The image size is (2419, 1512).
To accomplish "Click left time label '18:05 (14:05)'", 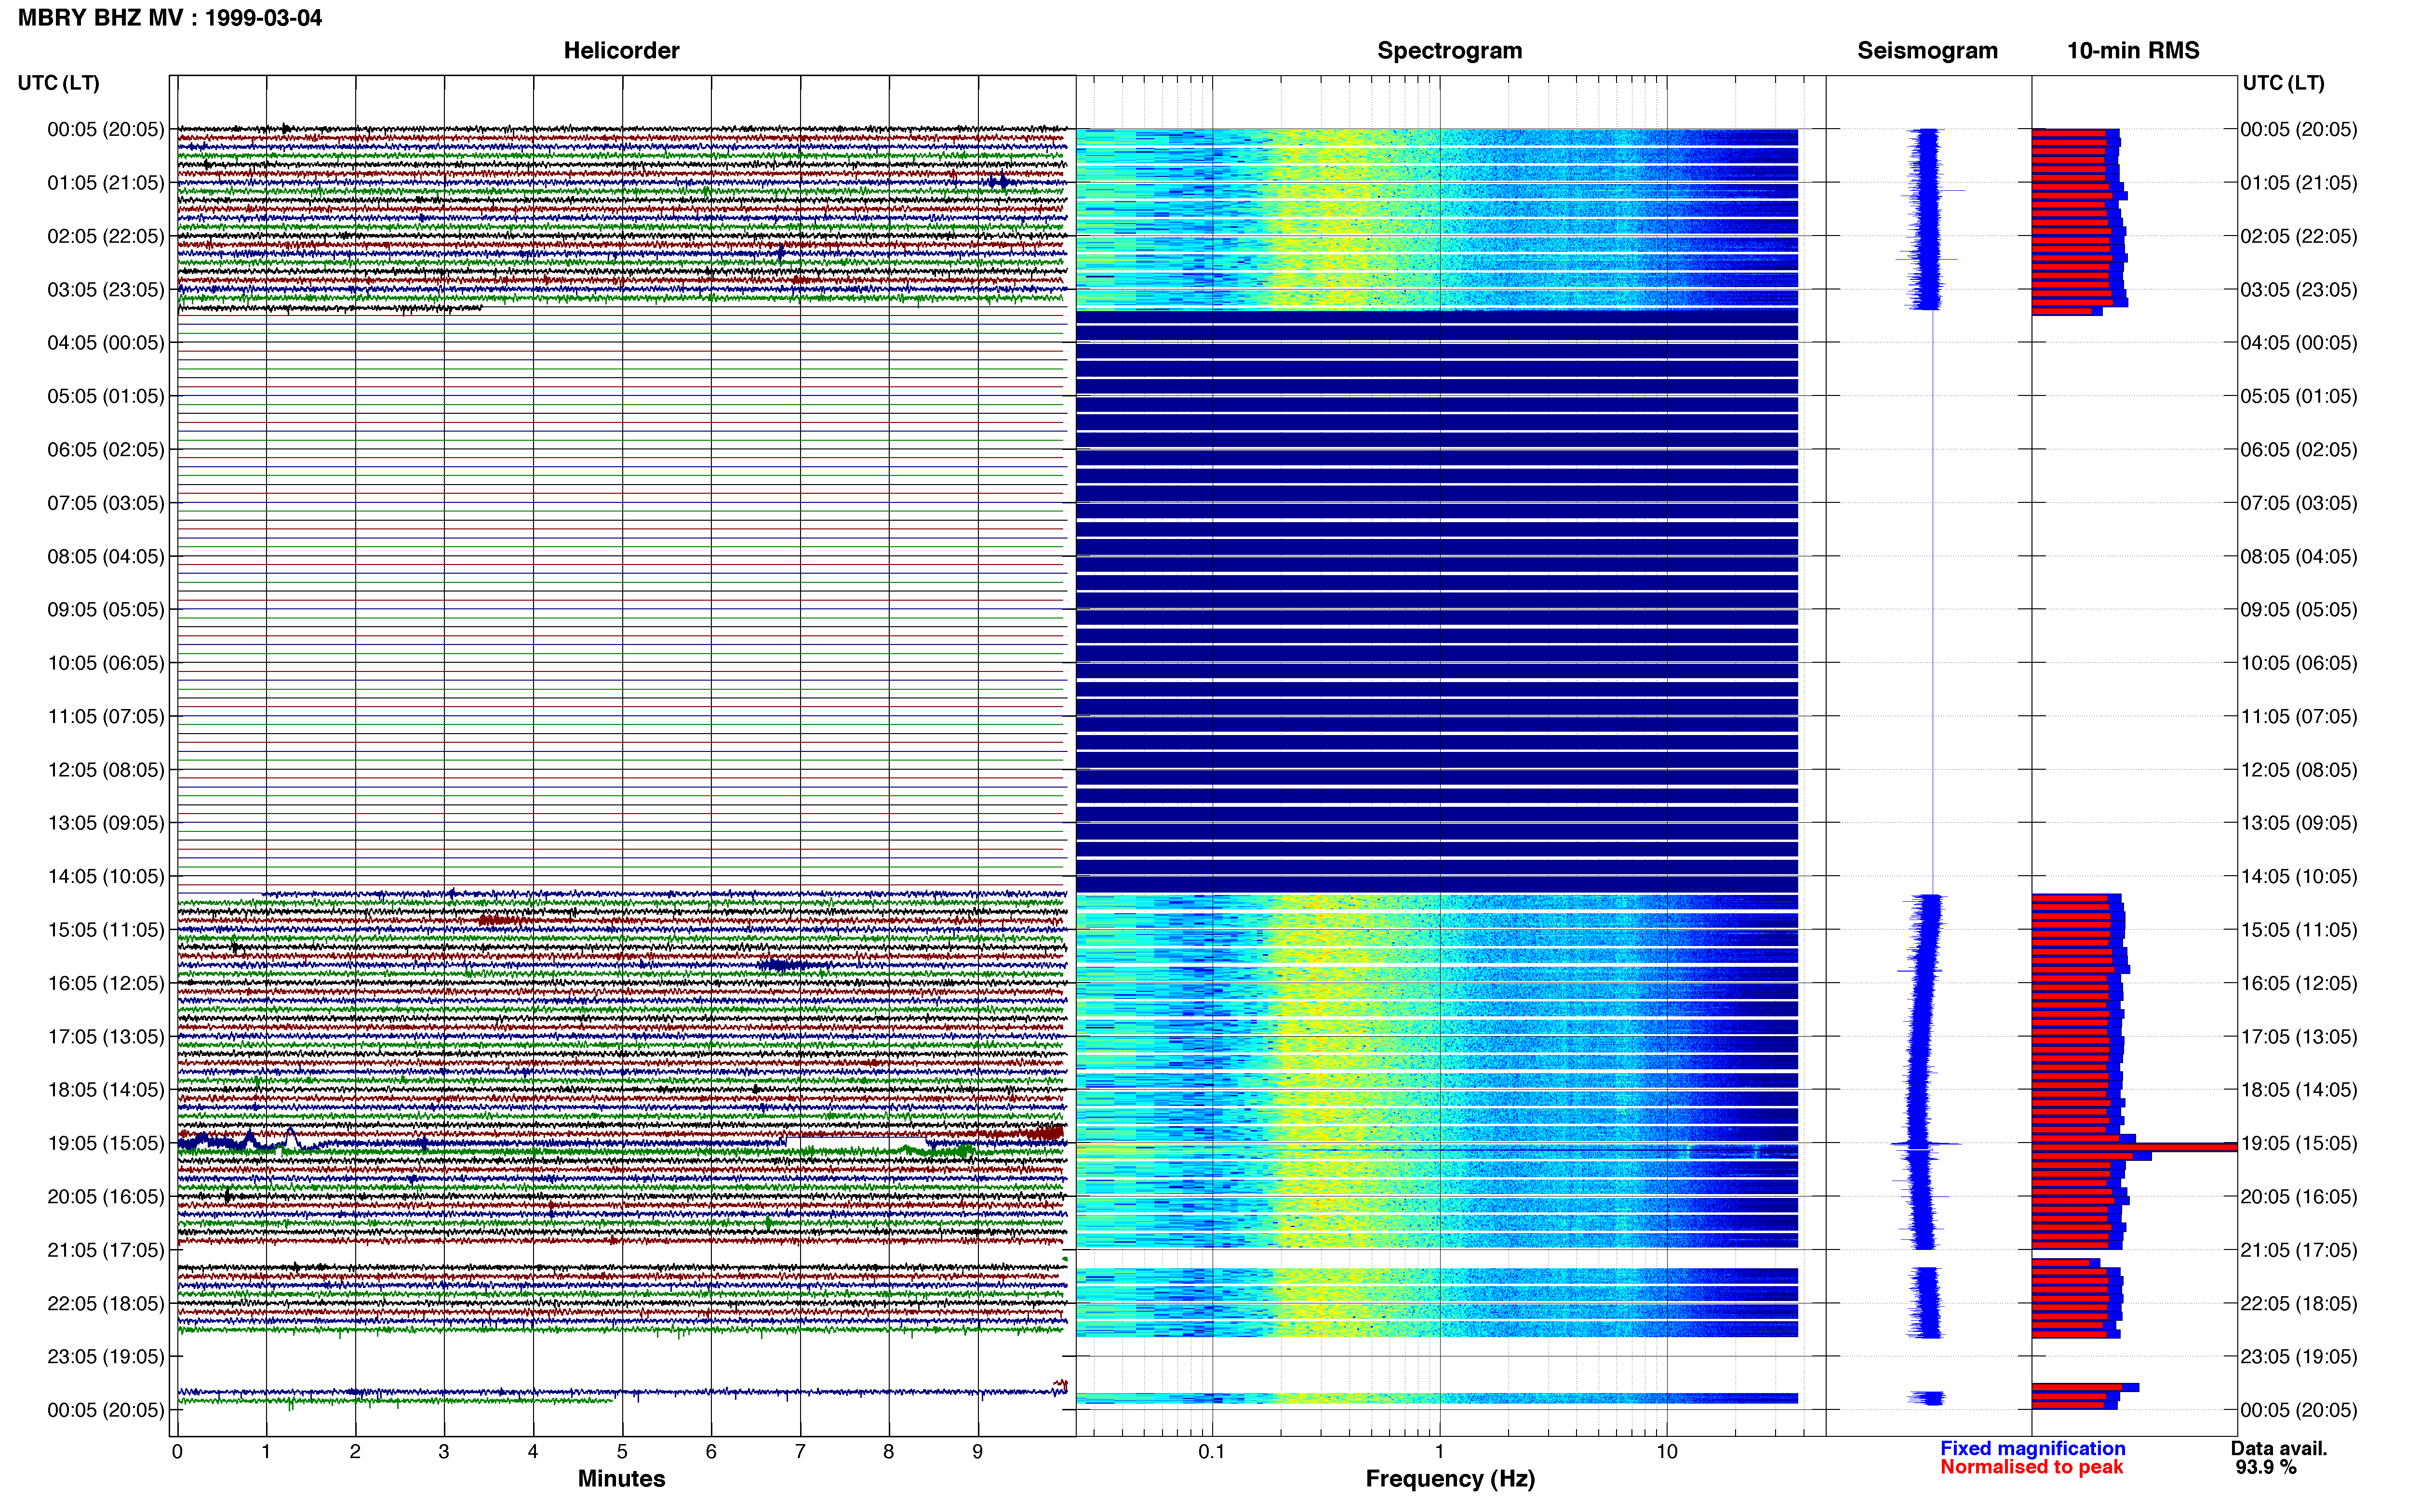I will pyautogui.click(x=106, y=1090).
